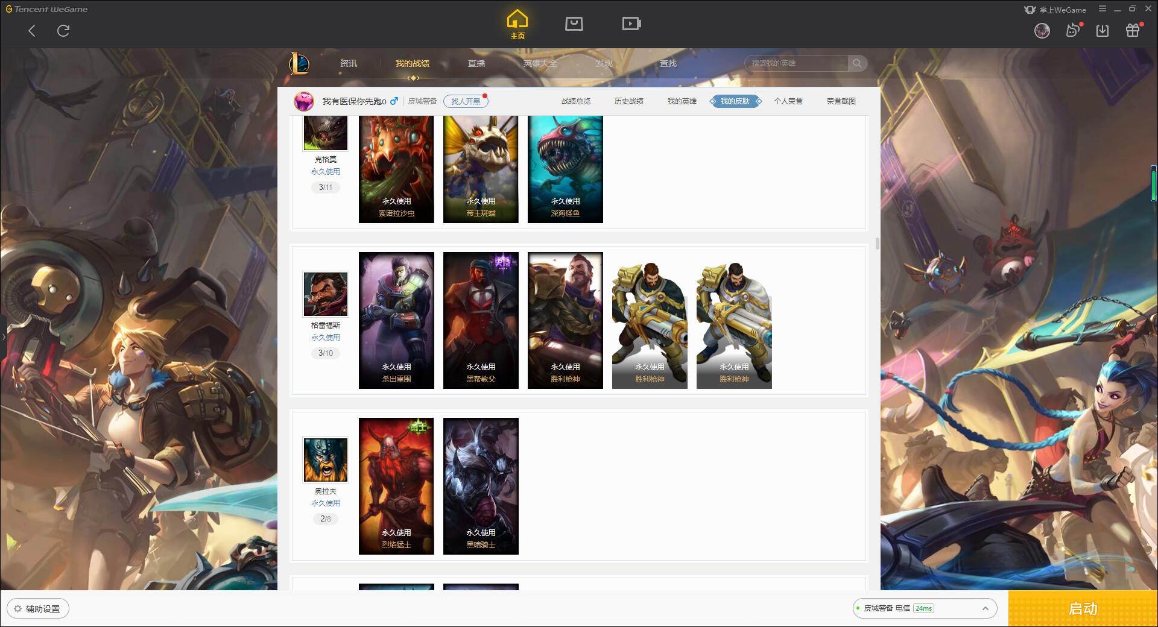The width and height of the screenshot is (1158, 627).
Task: Open the messages notification icon
Action: click(1073, 30)
